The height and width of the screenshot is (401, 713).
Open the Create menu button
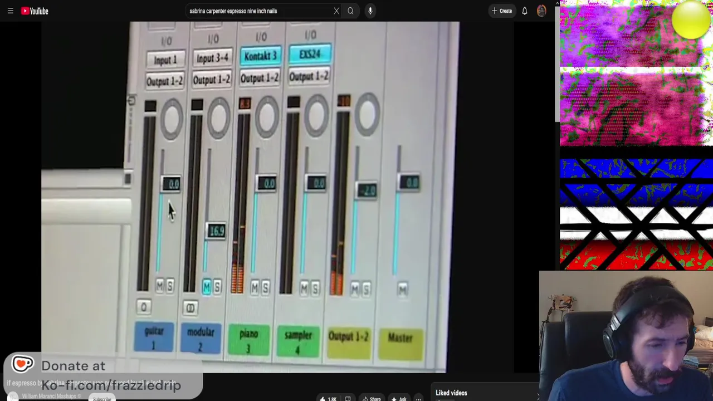click(x=501, y=11)
